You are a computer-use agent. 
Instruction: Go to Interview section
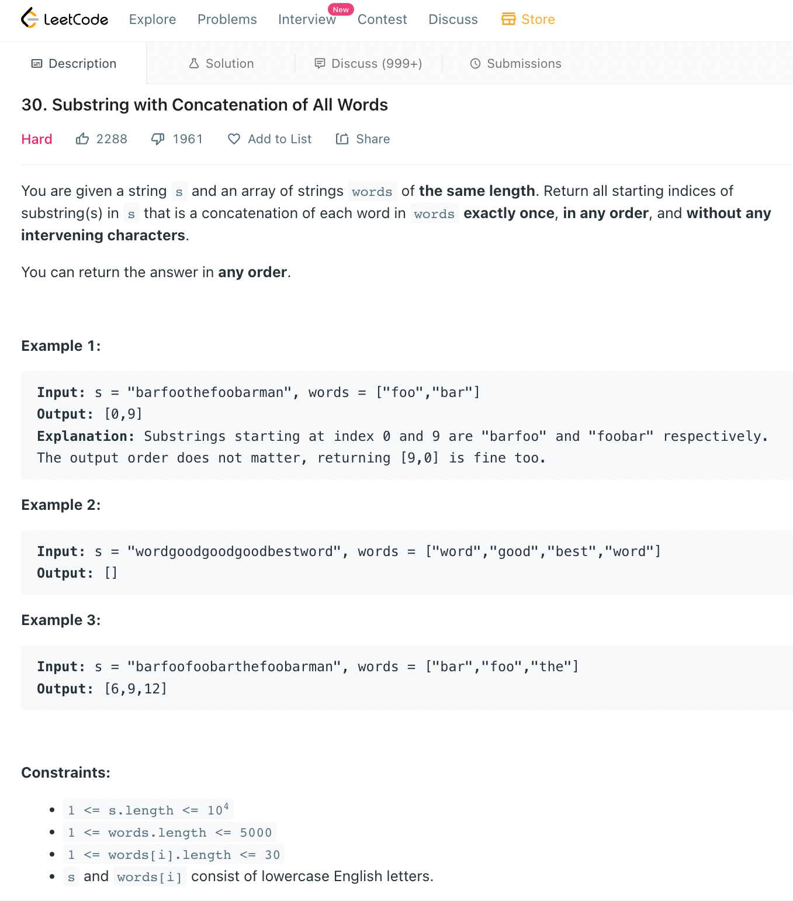(307, 19)
